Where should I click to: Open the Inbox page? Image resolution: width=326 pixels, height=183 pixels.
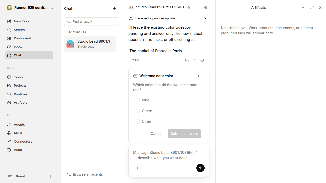pyautogui.click(x=29, y=47)
